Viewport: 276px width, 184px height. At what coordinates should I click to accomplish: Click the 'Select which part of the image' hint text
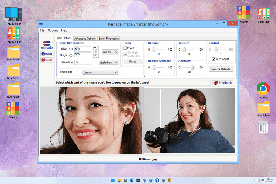point(102,82)
